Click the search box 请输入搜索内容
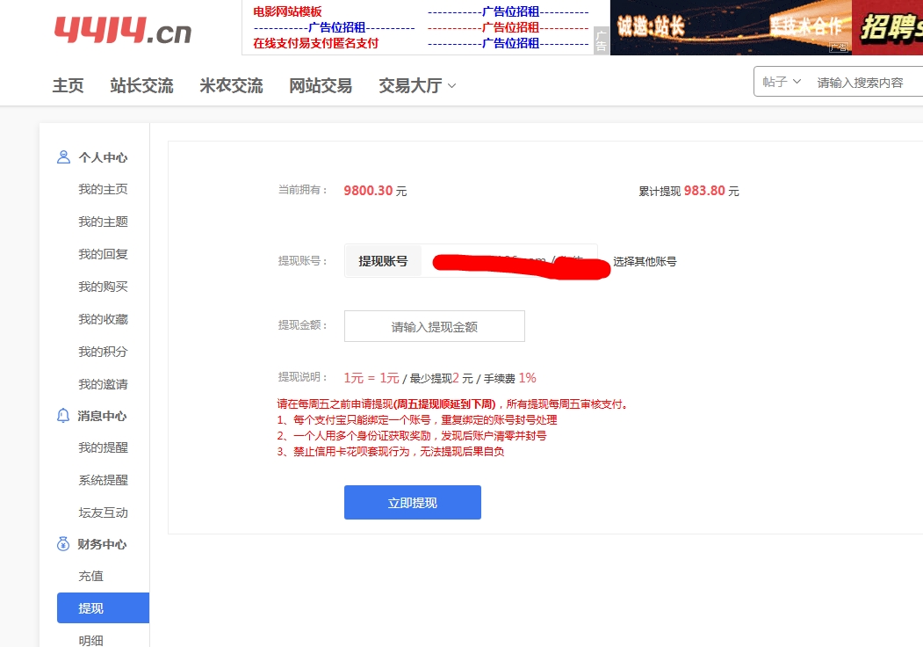The width and height of the screenshot is (923, 647). (865, 83)
